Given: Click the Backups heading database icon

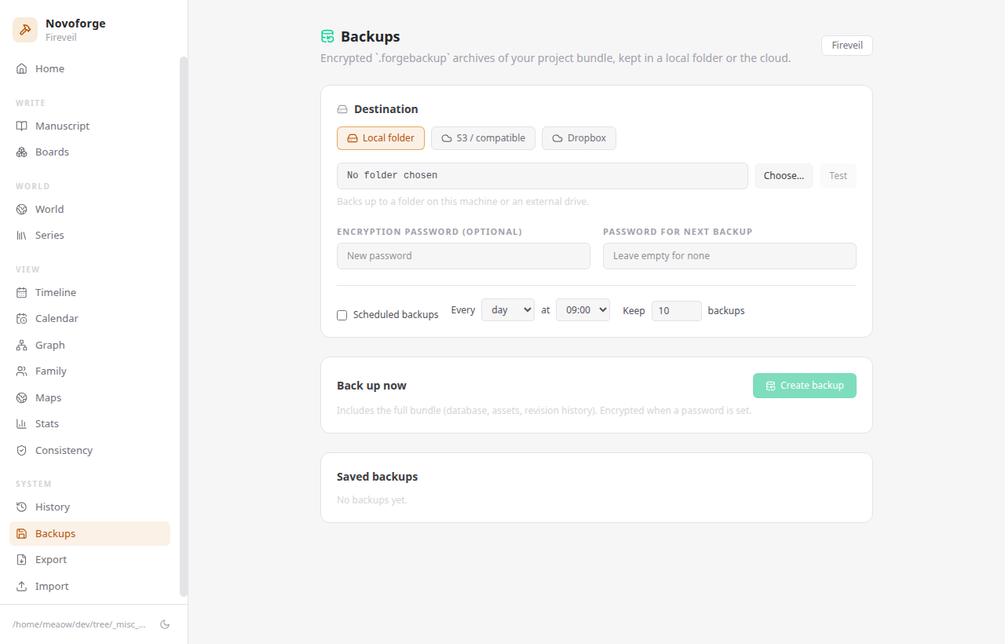Looking at the screenshot, I should tap(327, 37).
